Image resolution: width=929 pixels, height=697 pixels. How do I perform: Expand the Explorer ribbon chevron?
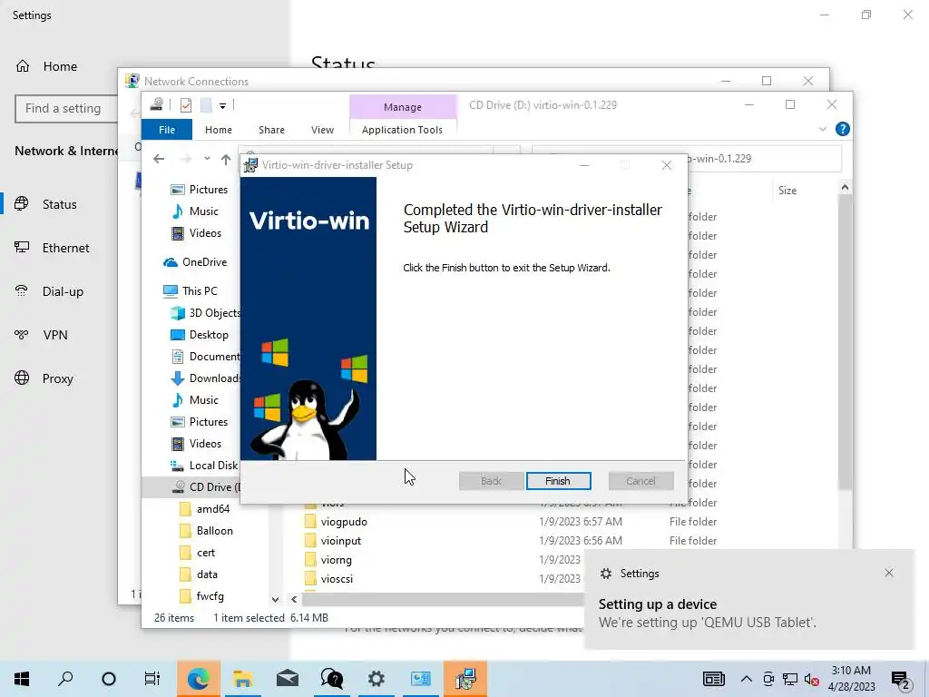coord(822,129)
